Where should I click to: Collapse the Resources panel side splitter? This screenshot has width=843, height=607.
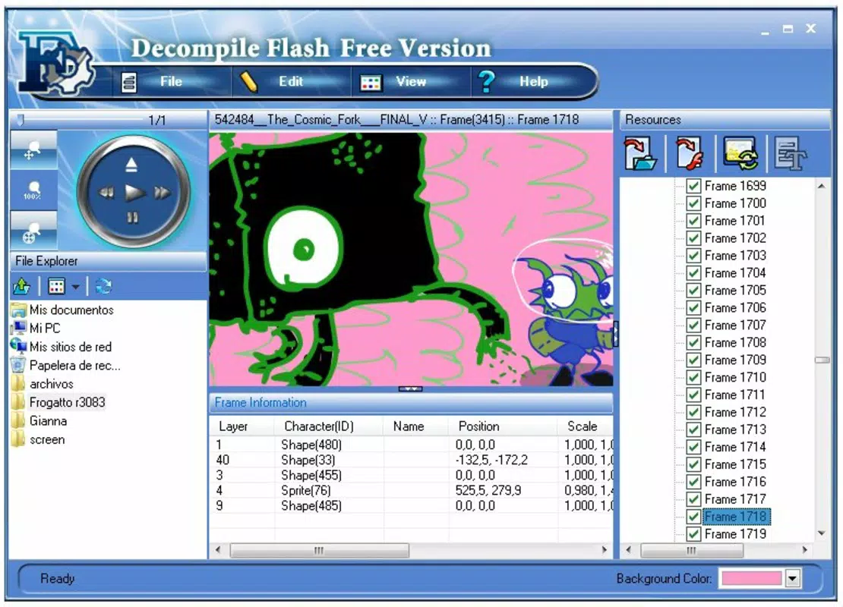pyautogui.click(x=616, y=334)
